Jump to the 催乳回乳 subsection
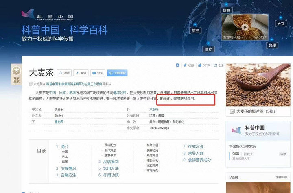Image resolution: width=293 pixels, height=193 pixels. [x=153, y=160]
